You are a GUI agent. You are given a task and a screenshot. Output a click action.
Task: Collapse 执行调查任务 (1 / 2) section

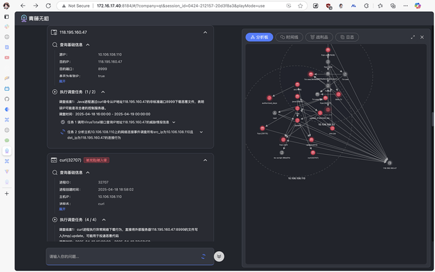coord(103,92)
